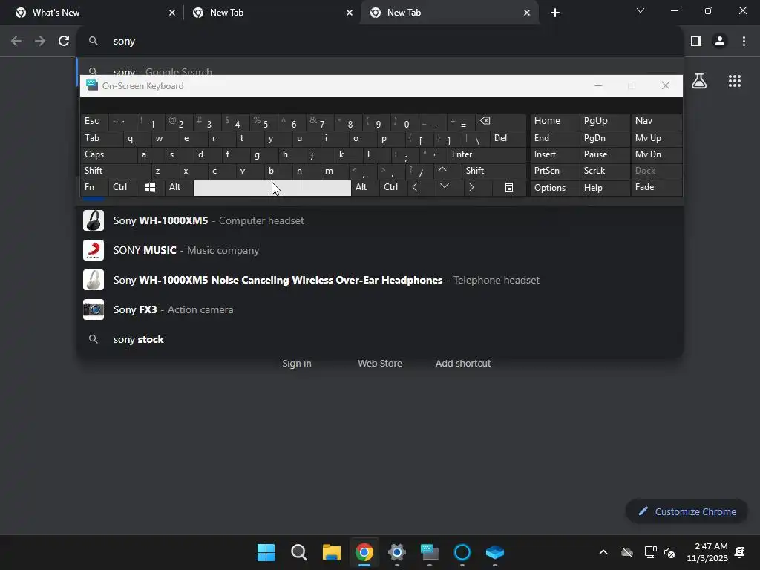This screenshot has height=570, width=760.
Task: Open the Windows Start button
Action: (266, 552)
